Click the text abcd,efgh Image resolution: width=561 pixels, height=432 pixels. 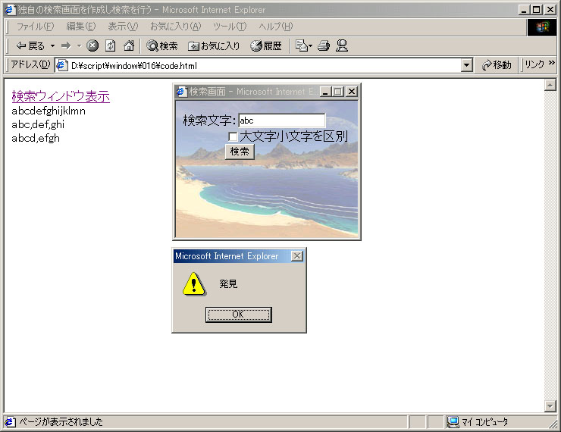[36, 138]
